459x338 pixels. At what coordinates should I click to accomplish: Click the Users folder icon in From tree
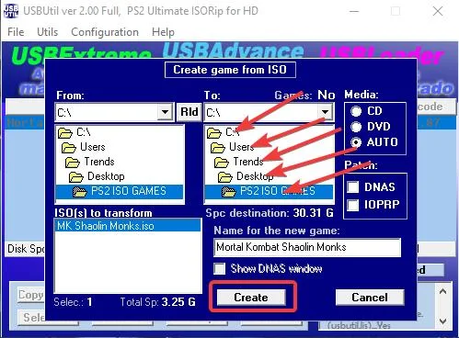point(69,148)
